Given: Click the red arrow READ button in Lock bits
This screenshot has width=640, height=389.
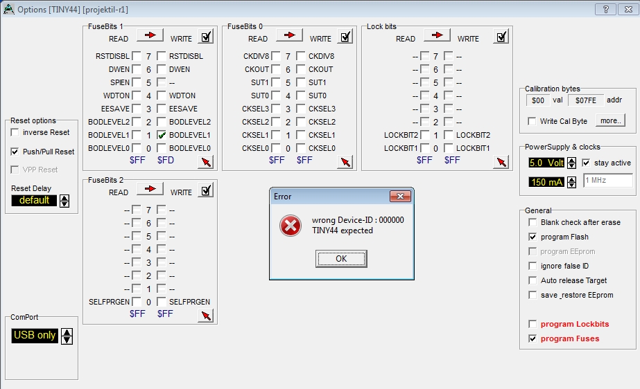Looking at the screenshot, I should click(437, 36).
